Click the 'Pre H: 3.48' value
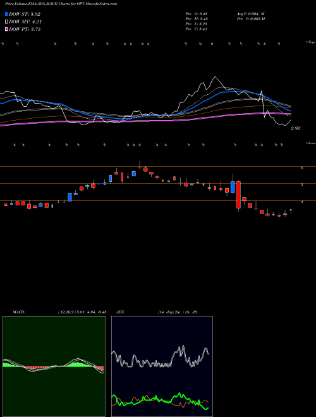316x417 pixels. [197, 19]
